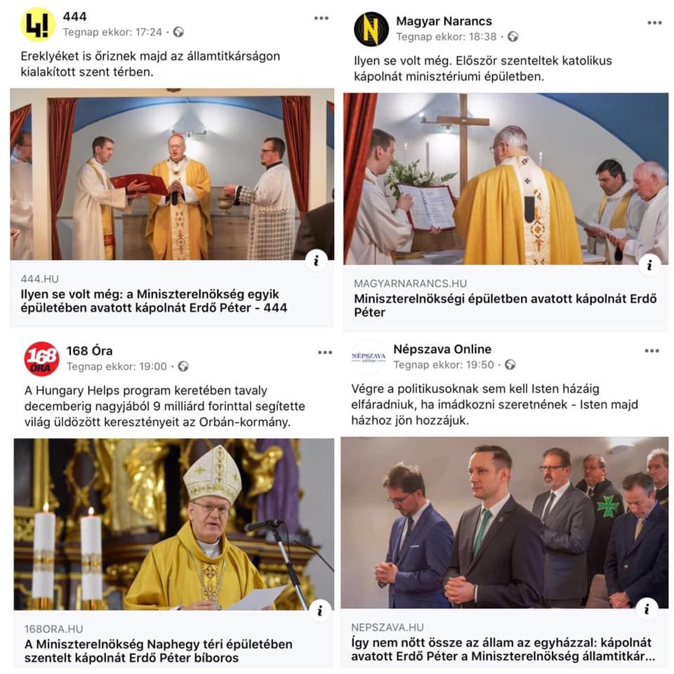Open the 444.HU article headline link
674x674 pixels.
[154, 300]
